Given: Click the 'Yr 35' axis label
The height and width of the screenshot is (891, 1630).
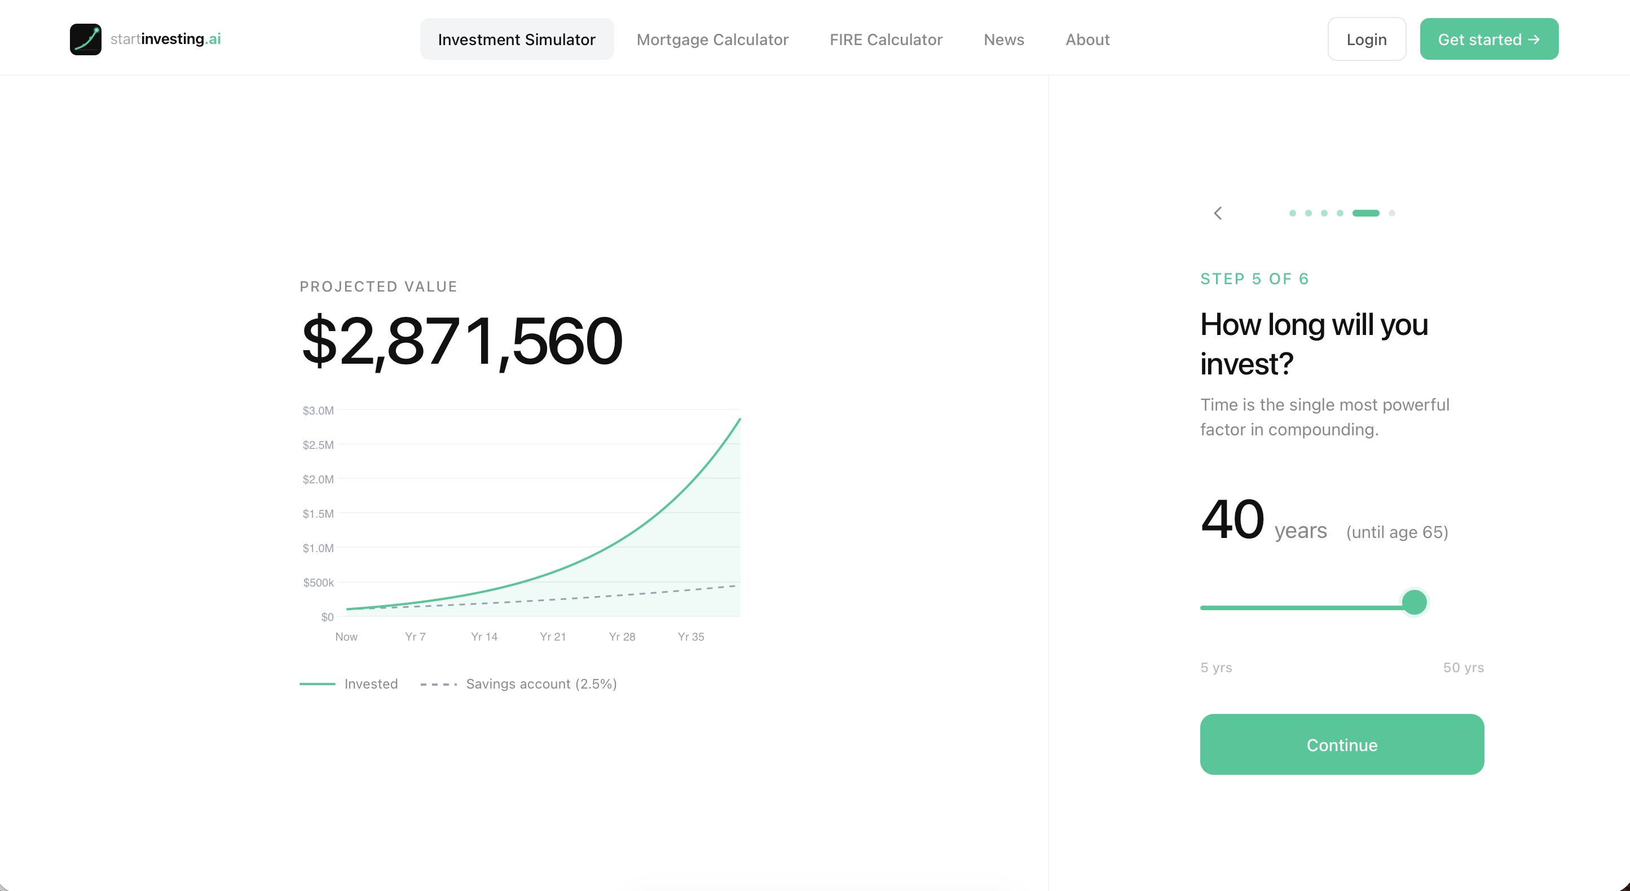Looking at the screenshot, I should (690, 637).
